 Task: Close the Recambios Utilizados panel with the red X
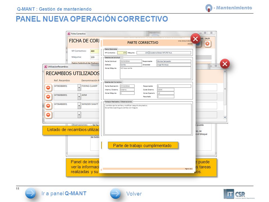(x=225, y=64)
